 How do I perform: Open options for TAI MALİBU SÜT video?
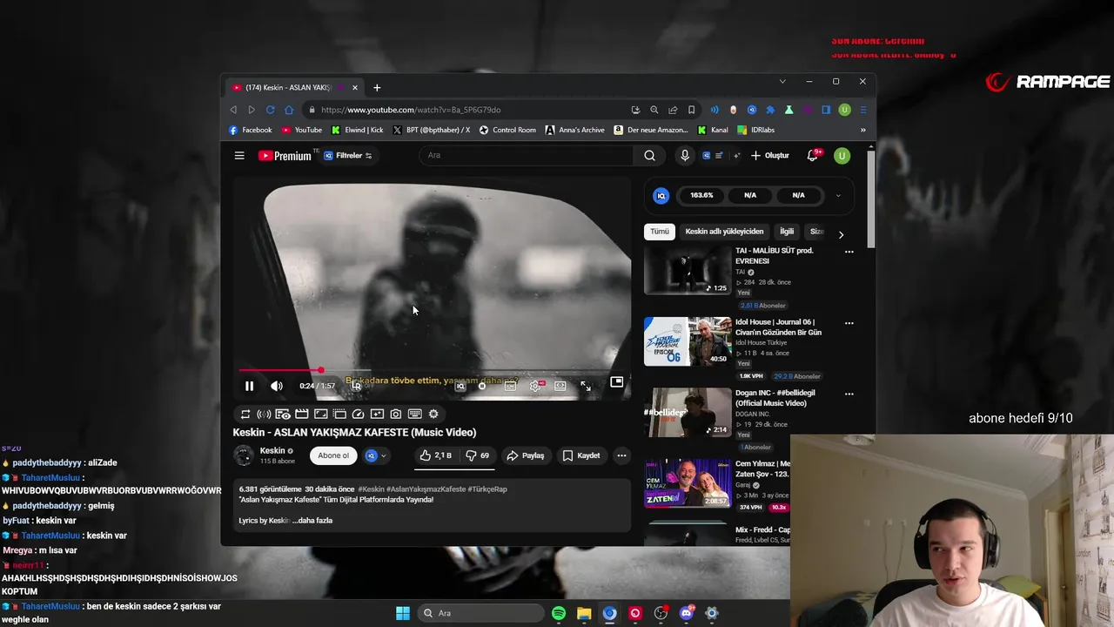tap(849, 252)
